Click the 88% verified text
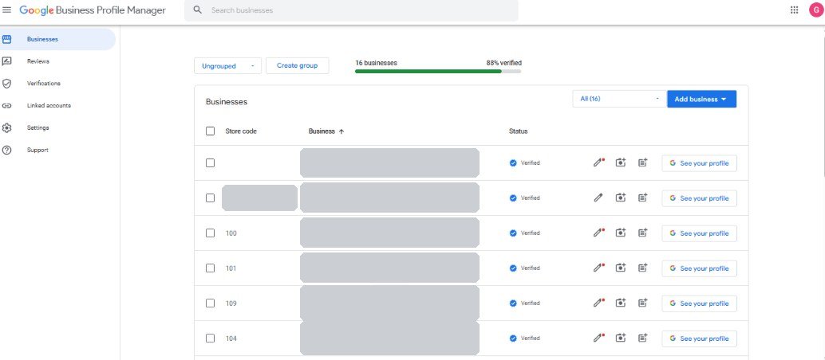Screen dimensions: 825x360 coord(504,63)
